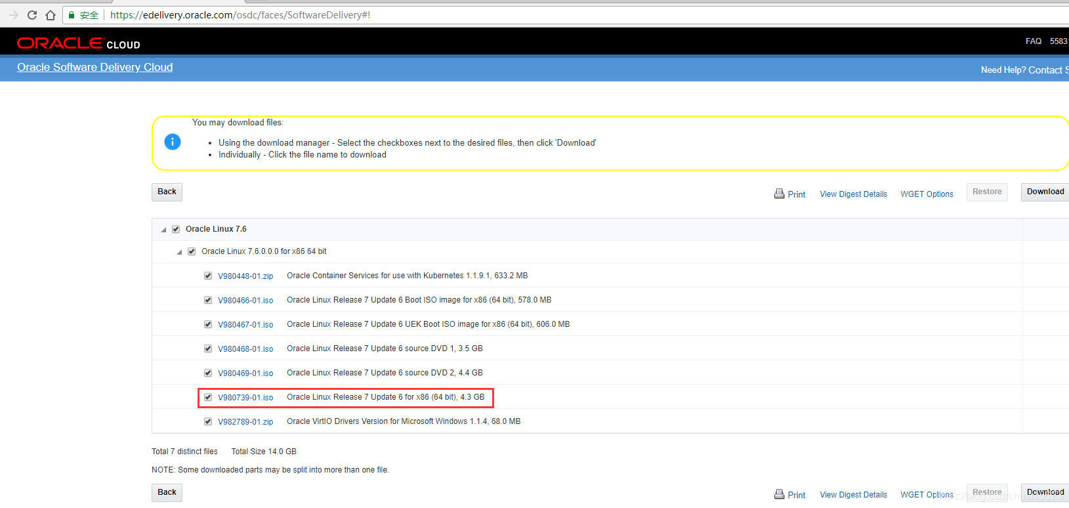The image size is (1069, 508).
Task: Click the bottom Back button
Action: (167, 492)
